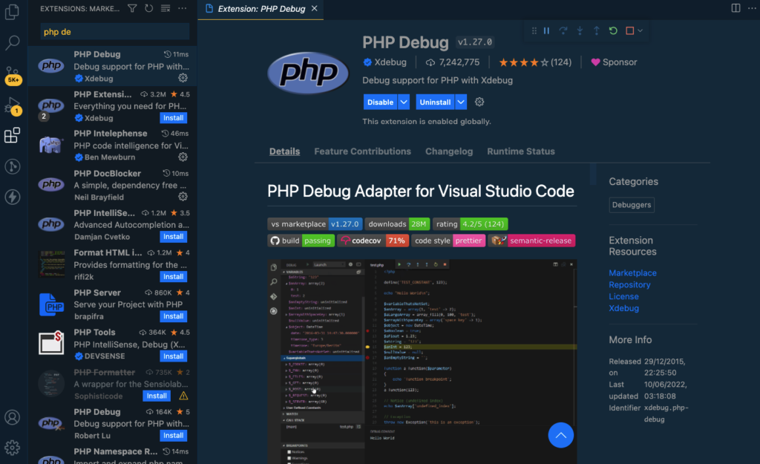Screen dimensions: 760x464
Task: Open extensions view more actions menu
Action: point(183,8)
